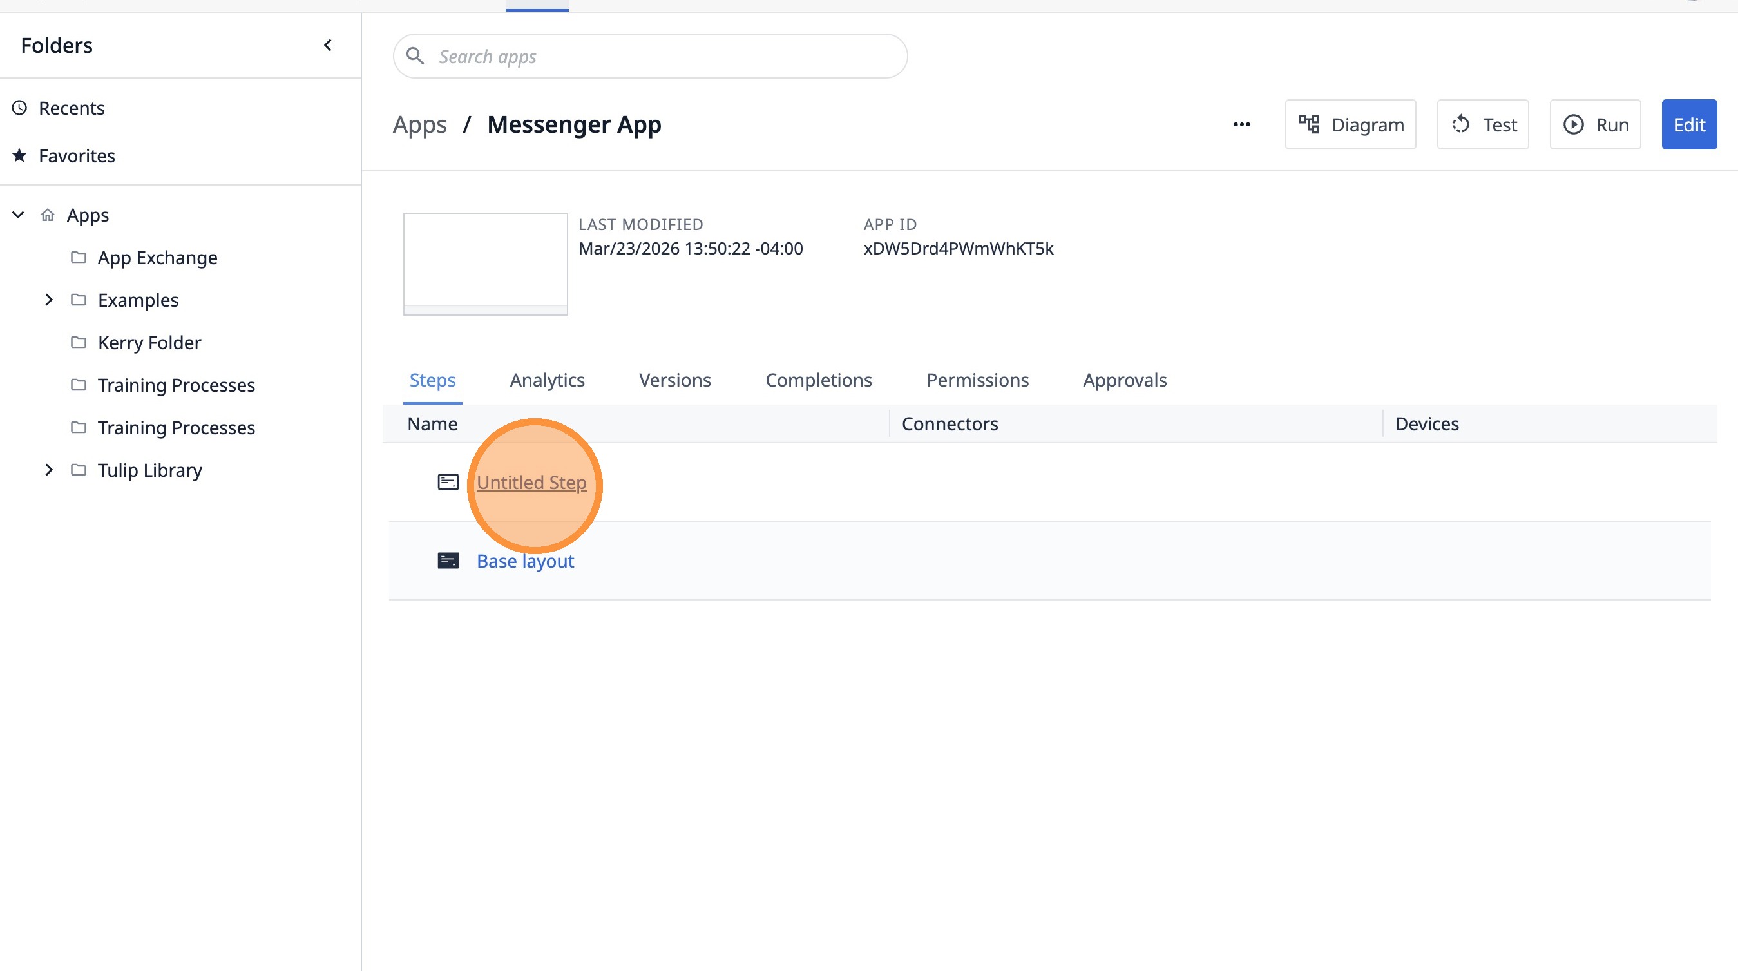Open the Base layout link
1738x971 pixels.
pos(525,561)
